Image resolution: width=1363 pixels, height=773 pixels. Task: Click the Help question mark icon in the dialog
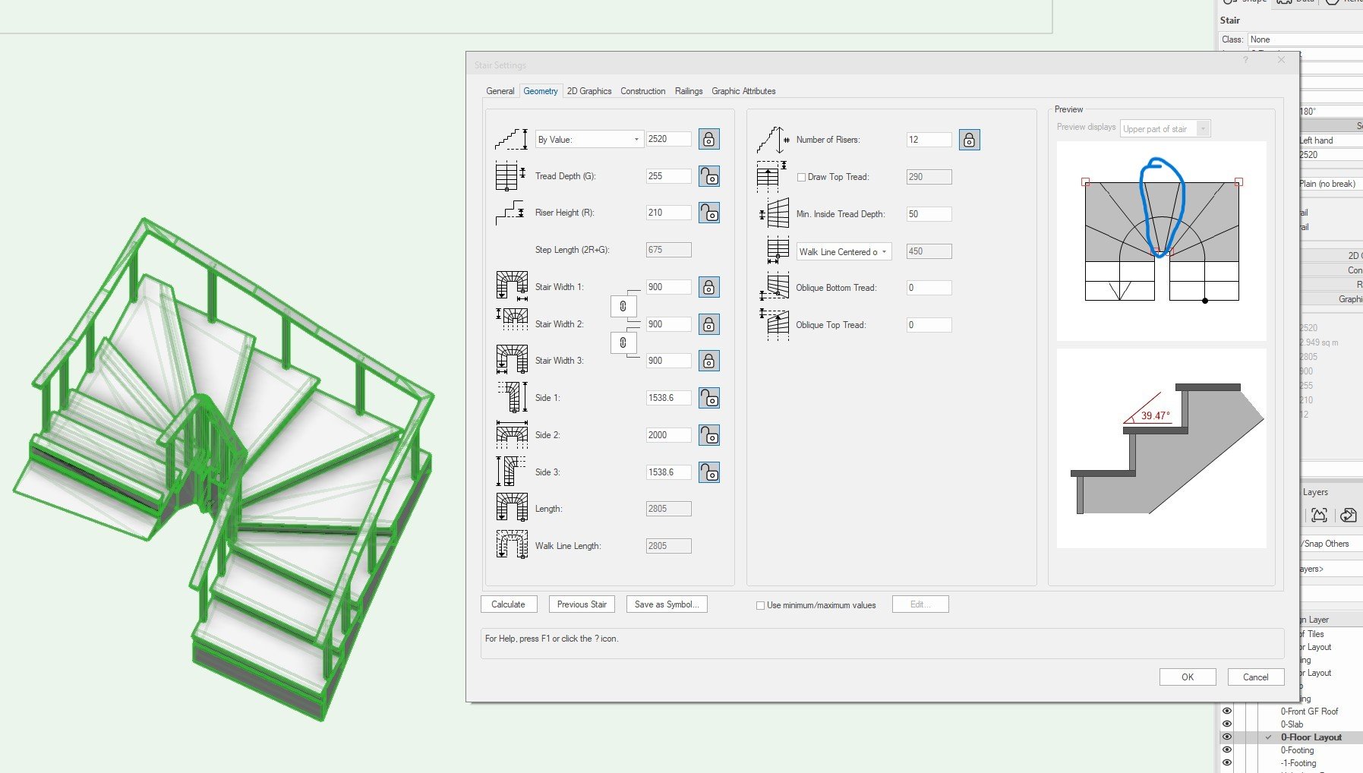click(1245, 59)
